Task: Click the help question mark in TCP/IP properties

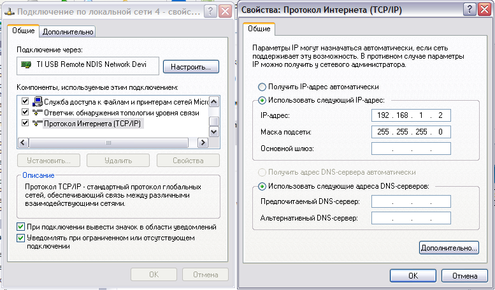Action: (469, 10)
